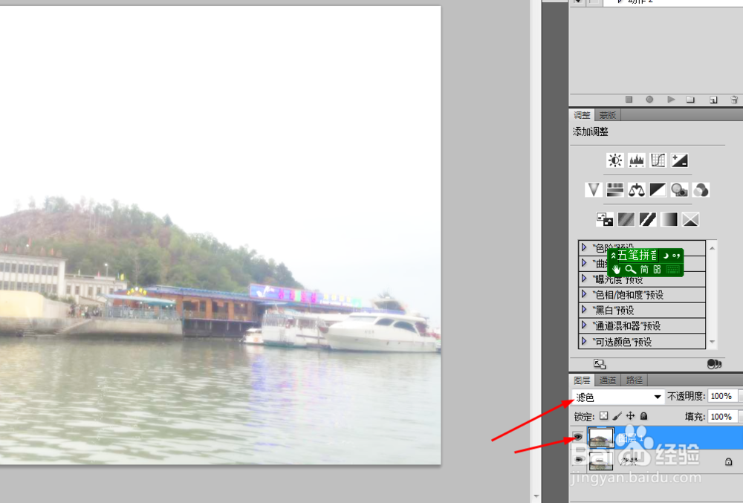Click the 背景 layer lock icon

(x=728, y=461)
